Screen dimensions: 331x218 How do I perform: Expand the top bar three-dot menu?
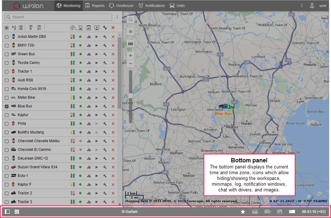[302, 6]
